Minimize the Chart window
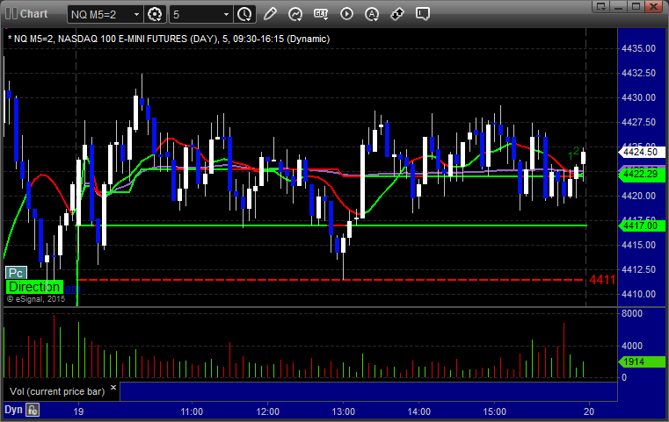 pyautogui.click(x=619, y=6)
